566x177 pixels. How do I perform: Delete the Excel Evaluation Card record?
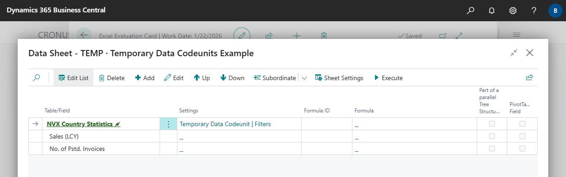(x=324, y=35)
